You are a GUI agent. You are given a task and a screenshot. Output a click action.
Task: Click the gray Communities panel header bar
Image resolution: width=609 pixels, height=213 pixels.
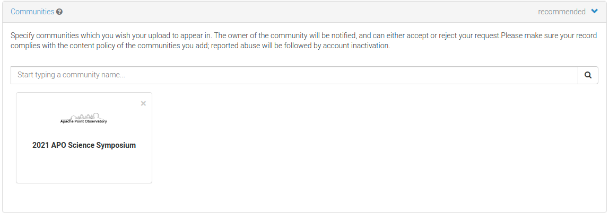[304, 12]
